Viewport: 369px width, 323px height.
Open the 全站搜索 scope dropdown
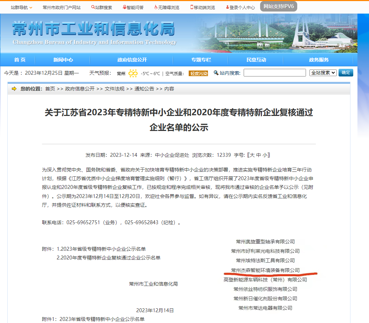pos(323,73)
